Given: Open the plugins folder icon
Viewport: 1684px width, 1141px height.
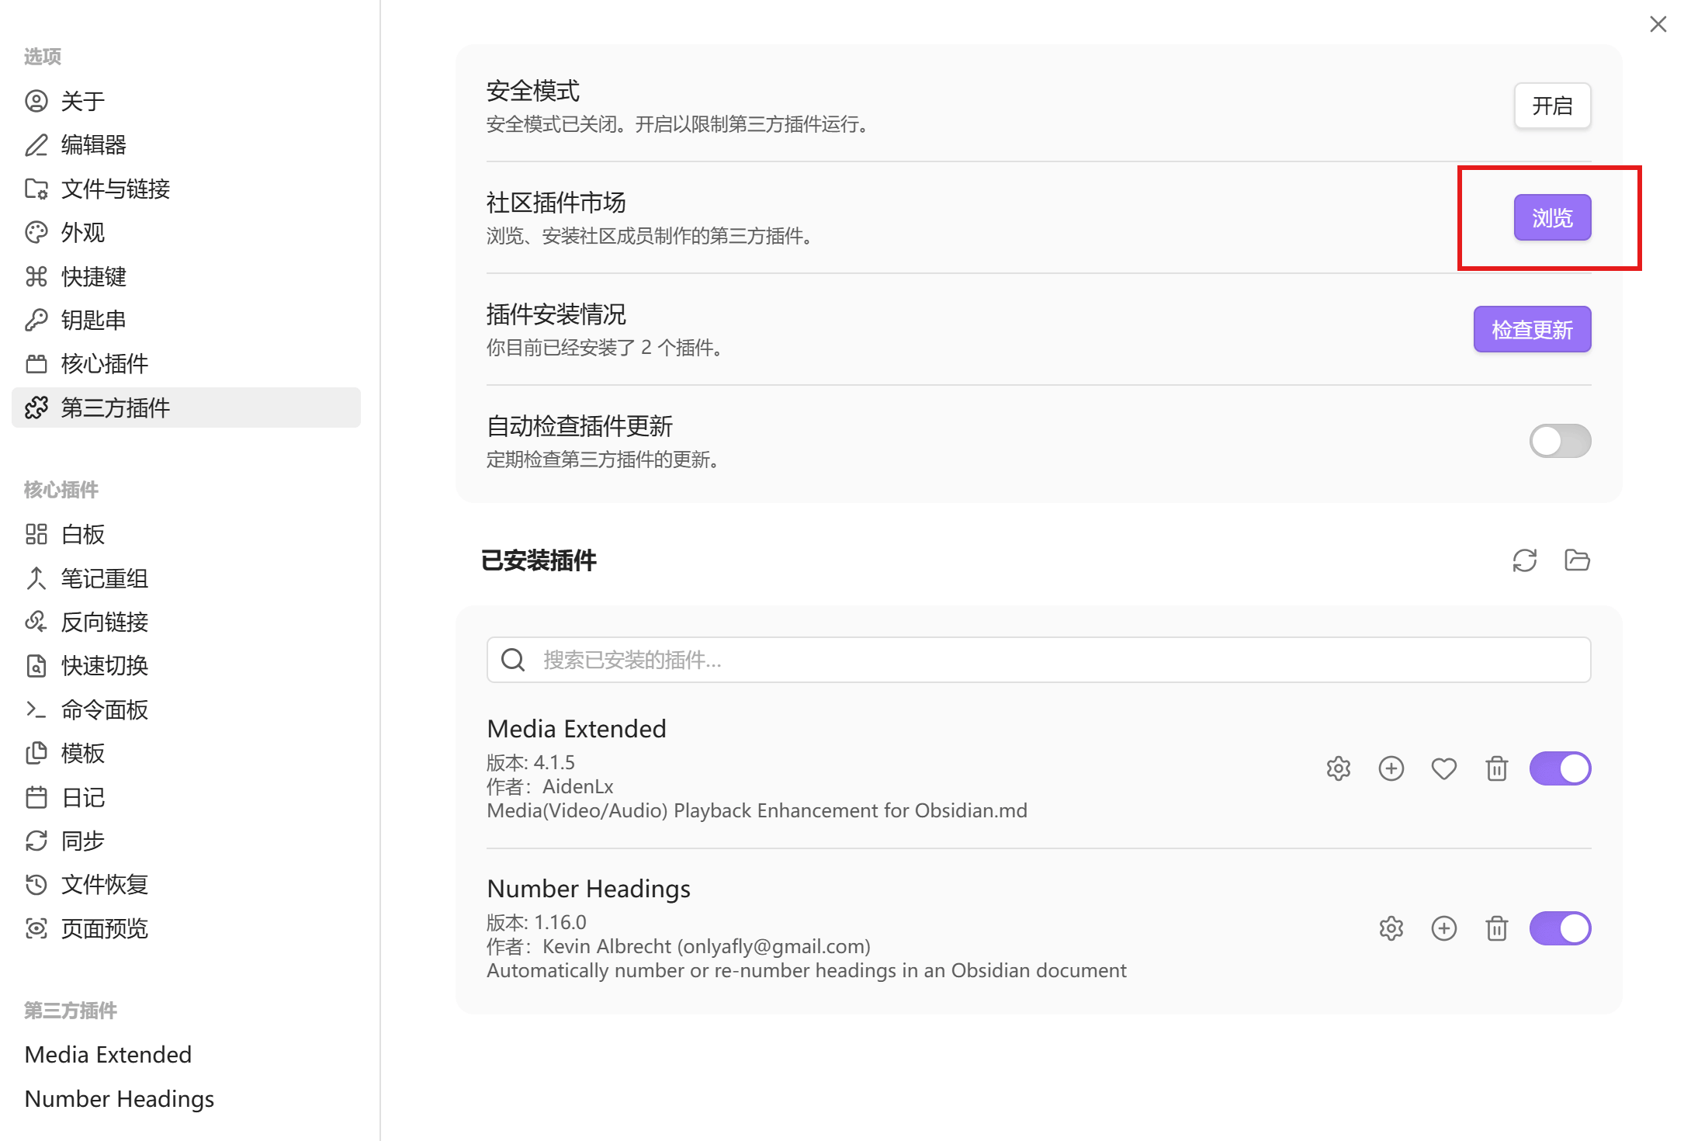Looking at the screenshot, I should click(1576, 560).
